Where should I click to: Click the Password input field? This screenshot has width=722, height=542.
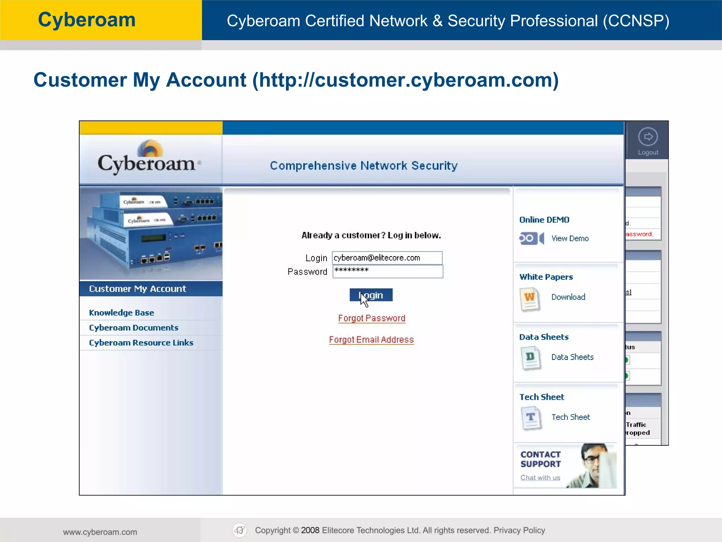(x=388, y=271)
